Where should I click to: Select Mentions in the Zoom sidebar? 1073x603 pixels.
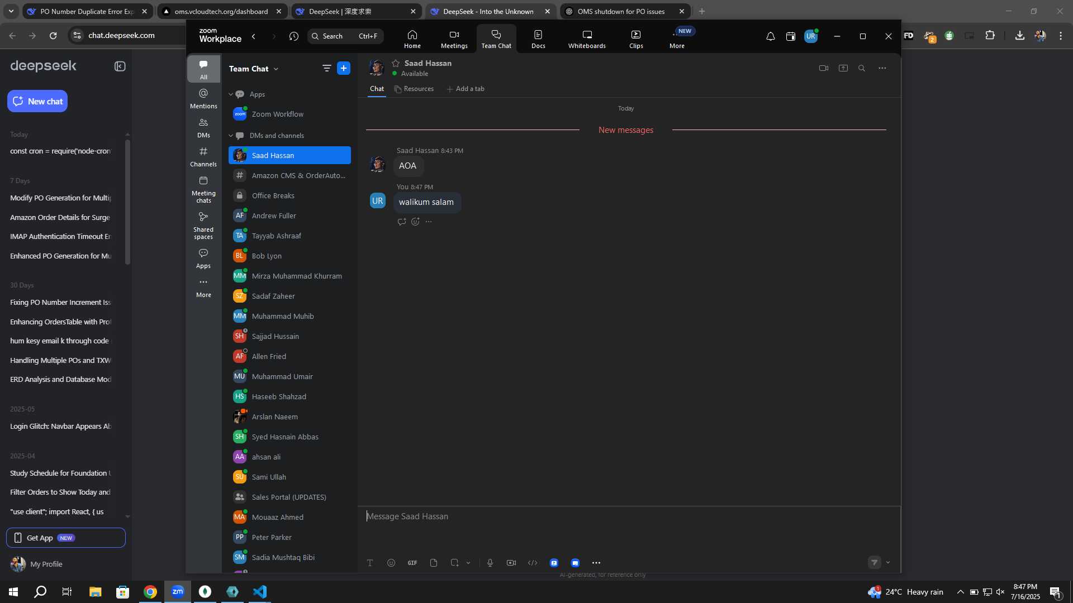click(x=203, y=98)
